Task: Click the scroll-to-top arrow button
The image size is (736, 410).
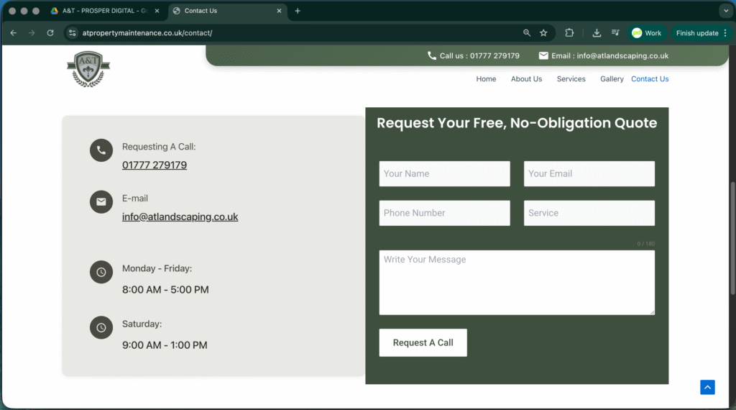Action: (x=707, y=387)
